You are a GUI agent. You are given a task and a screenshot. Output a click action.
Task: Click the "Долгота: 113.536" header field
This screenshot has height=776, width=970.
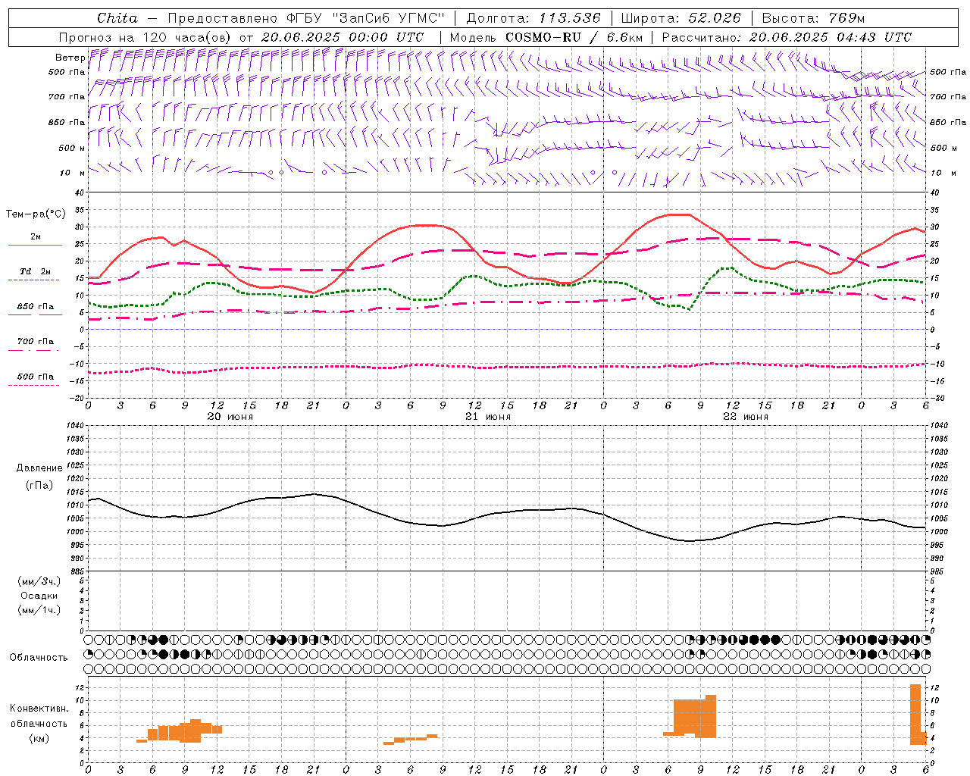click(x=533, y=18)
